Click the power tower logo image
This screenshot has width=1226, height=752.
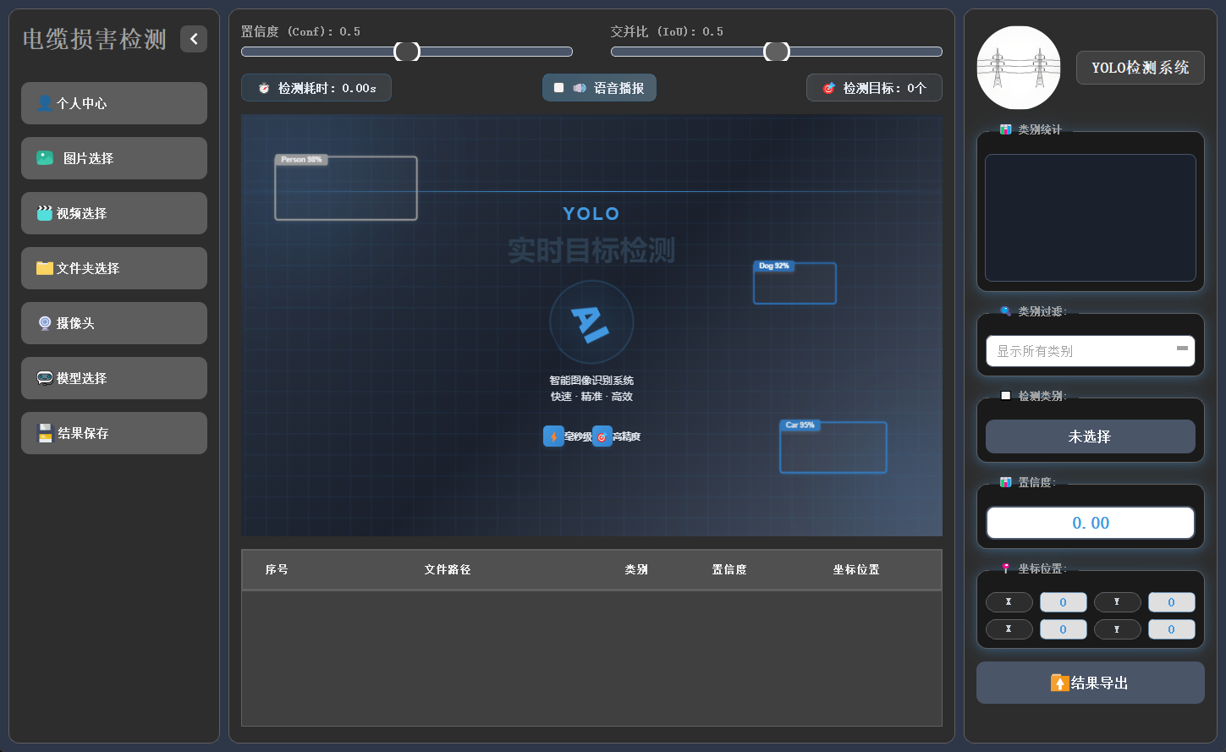click(1019, 68)
